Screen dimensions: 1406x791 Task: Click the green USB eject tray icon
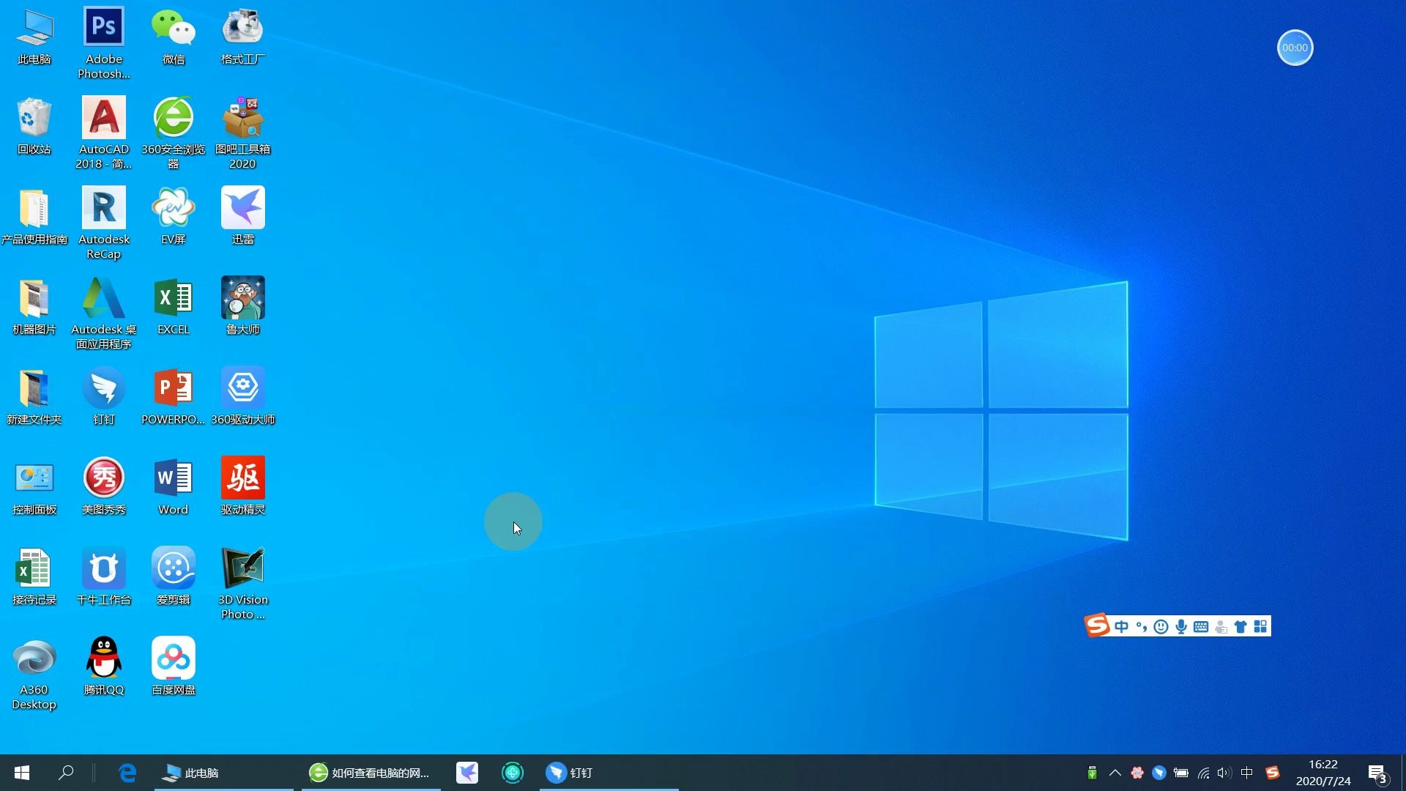(x=1092, y=773)
